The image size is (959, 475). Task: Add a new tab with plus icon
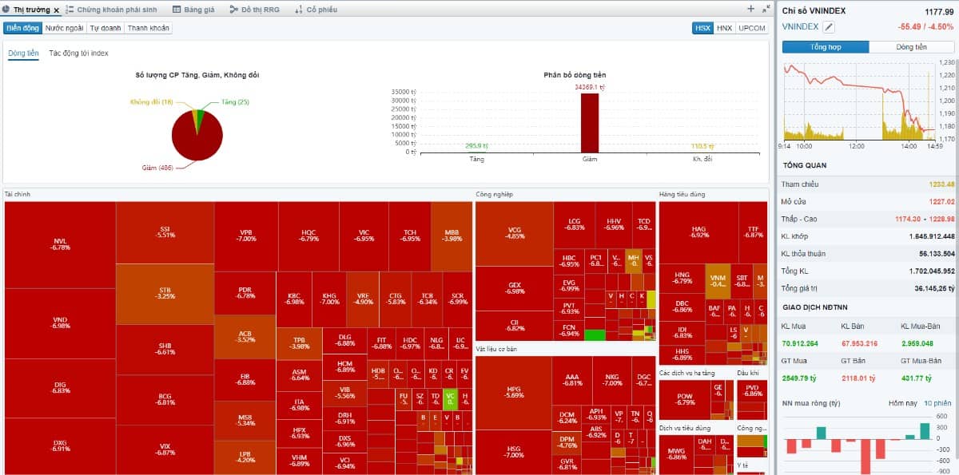[750, 9]
